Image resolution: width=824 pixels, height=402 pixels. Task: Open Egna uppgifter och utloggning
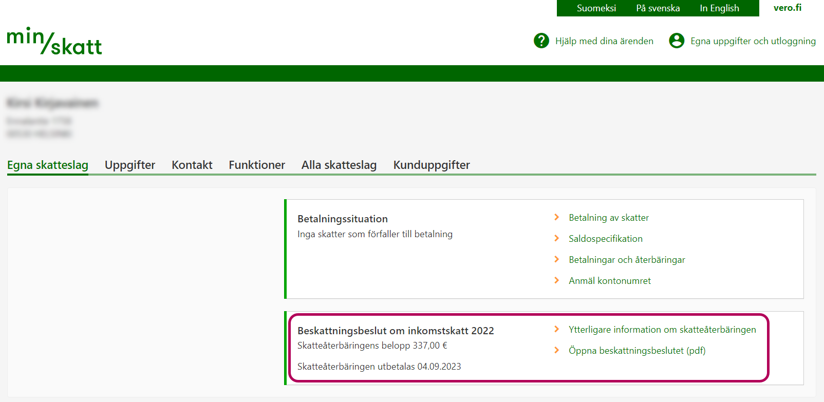[x=753, y=41]
